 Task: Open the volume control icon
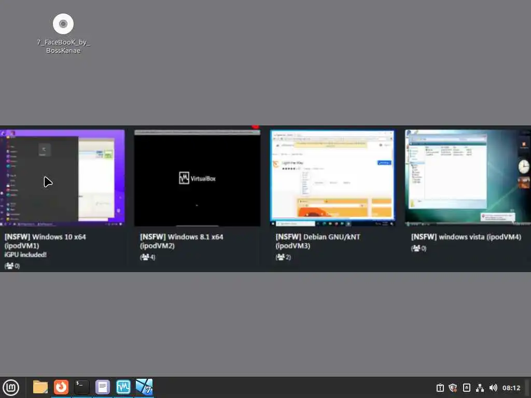coord(493,388)
